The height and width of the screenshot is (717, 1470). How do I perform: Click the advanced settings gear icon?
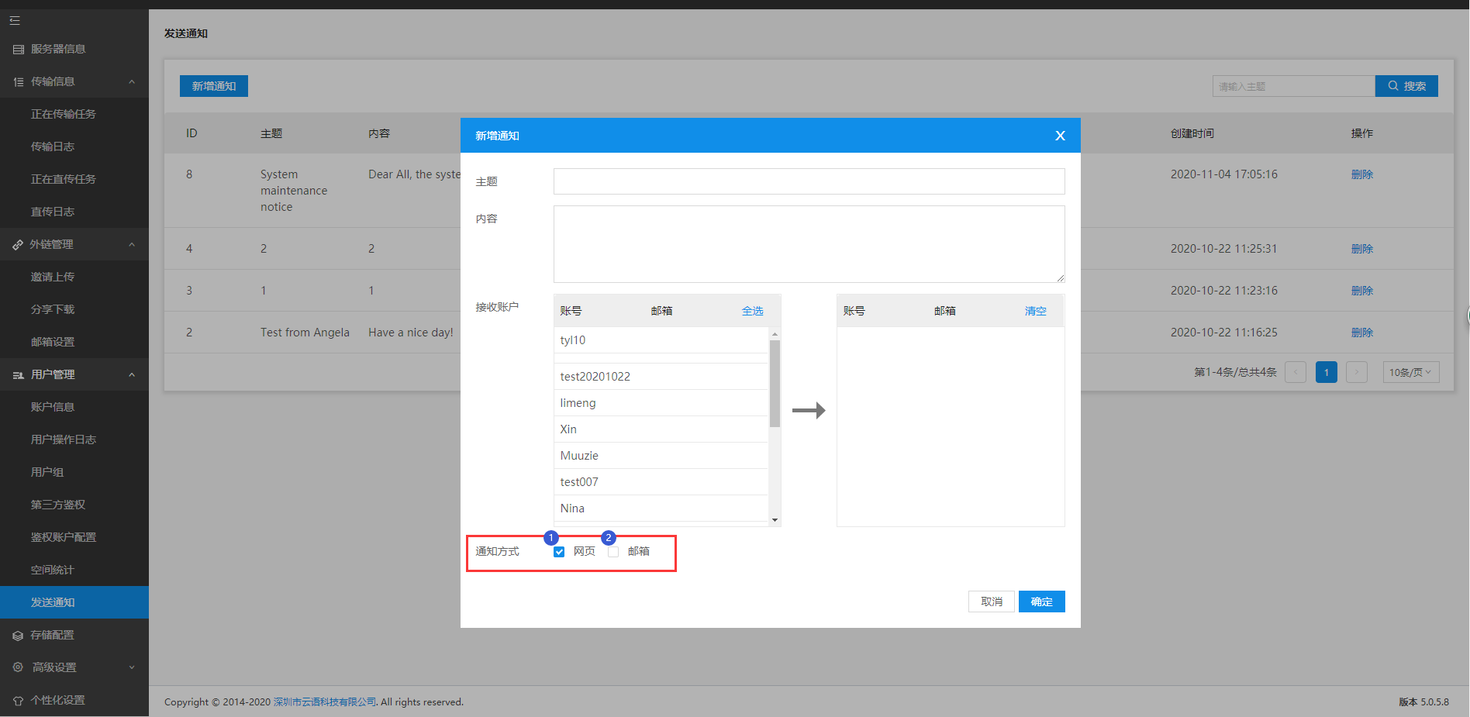tap(18, 667)
